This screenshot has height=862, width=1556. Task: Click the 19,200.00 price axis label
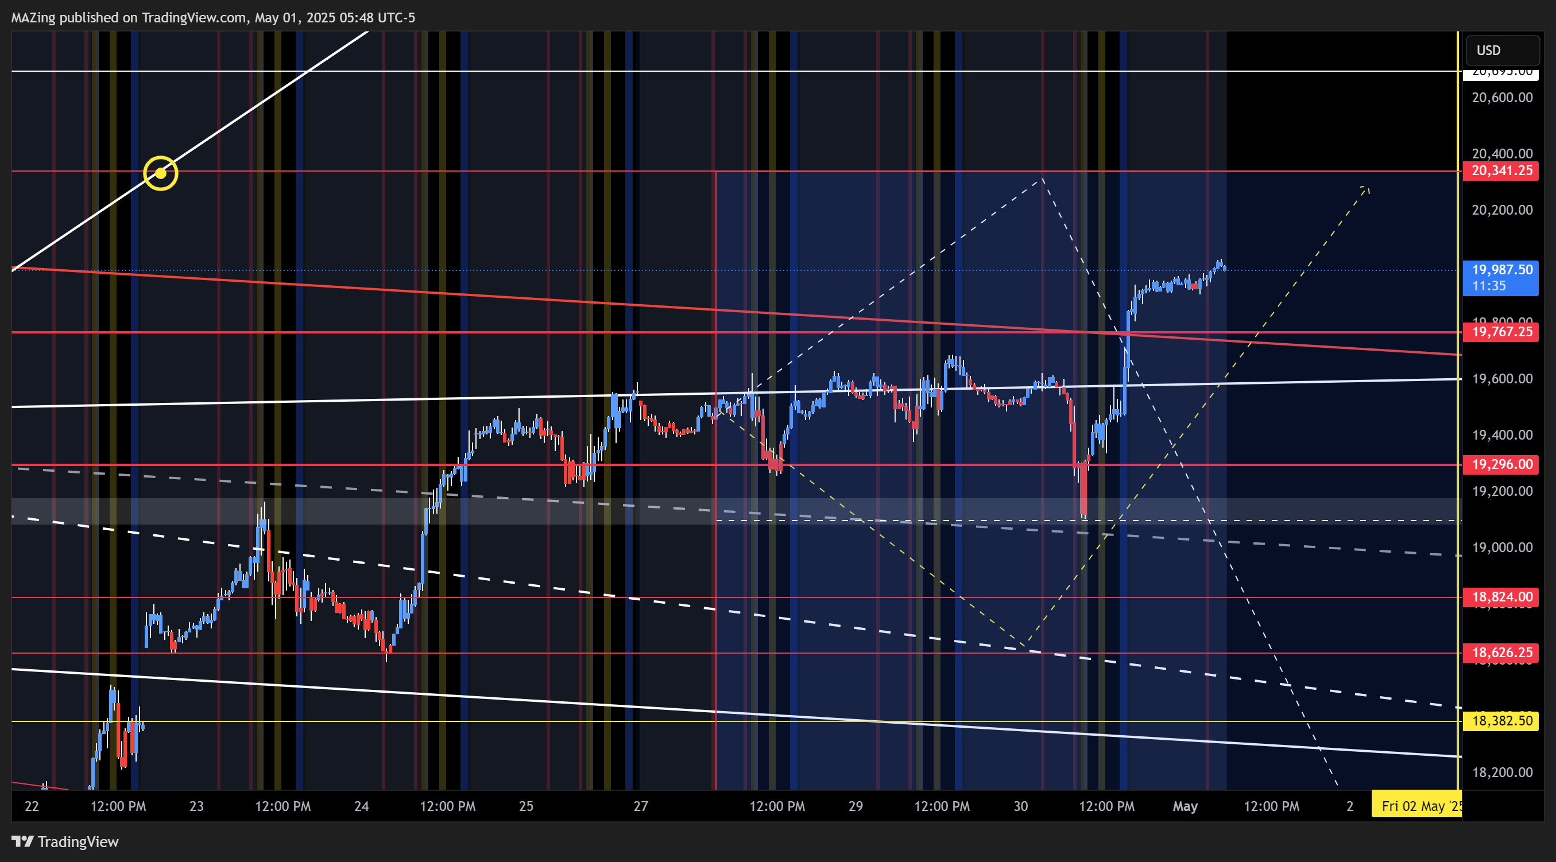pyautogui.click(x=1502, y=491)
